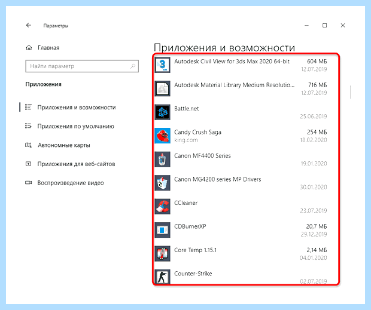The width and height of the screenshot is (371, 310).
Task: Click the Canon MF4400 Series icon
Action: click(x=162, y=159)
